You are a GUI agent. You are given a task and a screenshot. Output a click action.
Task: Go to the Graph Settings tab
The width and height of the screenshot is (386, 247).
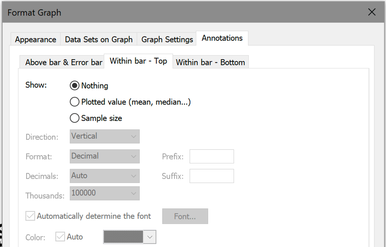(167, 40)
